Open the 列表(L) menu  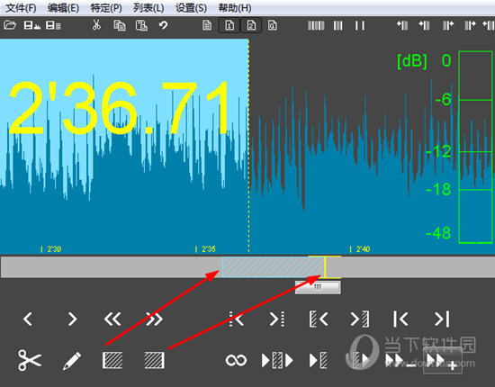point(148,8)
